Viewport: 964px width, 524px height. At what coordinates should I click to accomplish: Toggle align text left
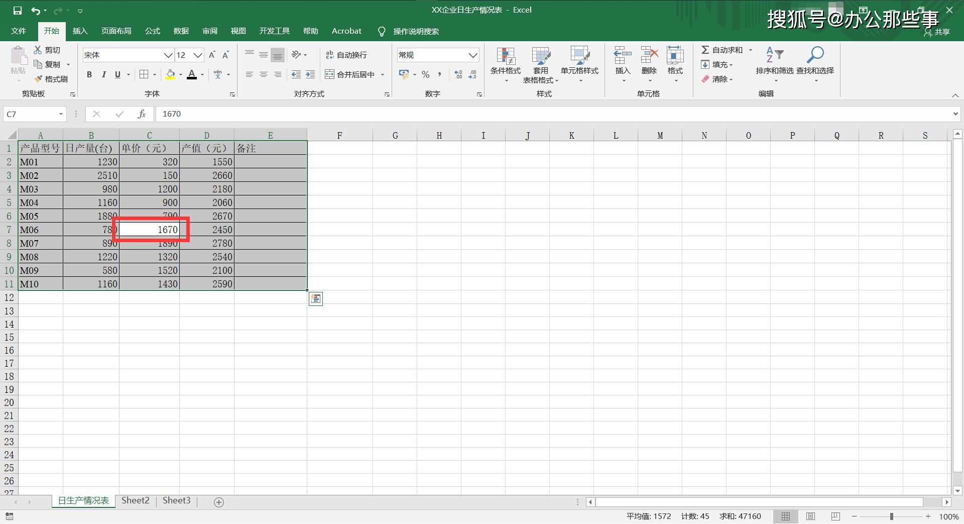pos(249,74)
